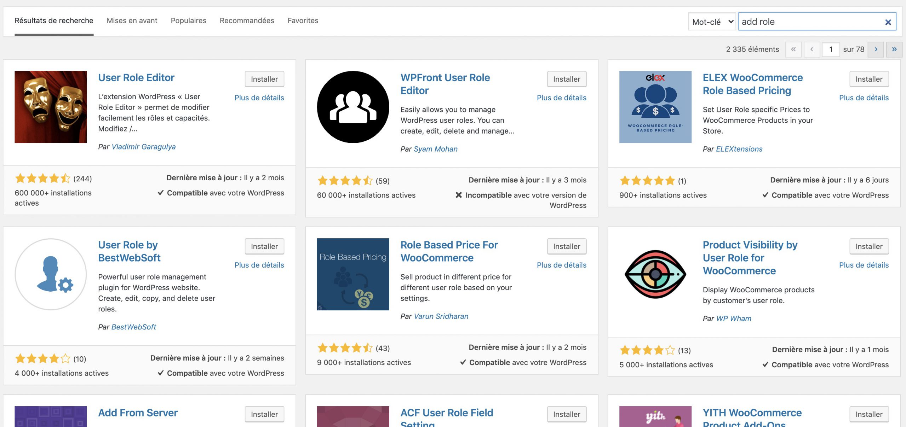Clear the plugin search field

(x=888, y=22)
